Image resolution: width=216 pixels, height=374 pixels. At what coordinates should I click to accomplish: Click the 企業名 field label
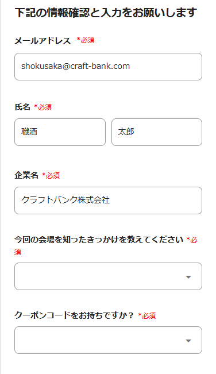pyautogui.click(x=26, y=175)
